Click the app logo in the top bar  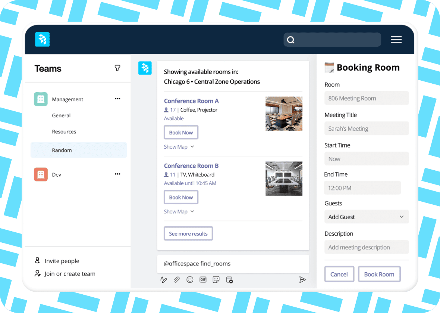pos(42,39)
